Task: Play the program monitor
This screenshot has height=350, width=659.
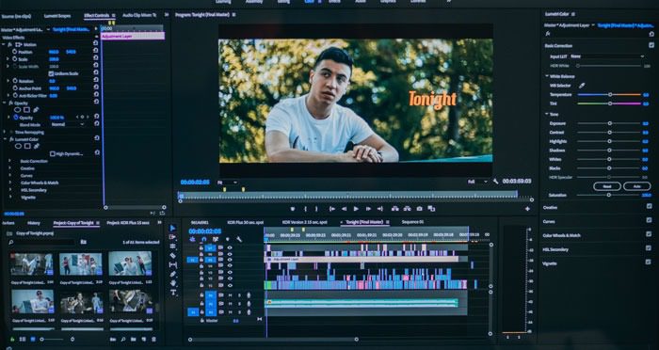Action: [356, 209]
